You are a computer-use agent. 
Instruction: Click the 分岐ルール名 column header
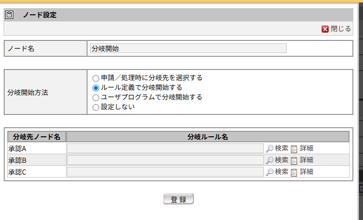pyautogui.click(x=207, y=137)
